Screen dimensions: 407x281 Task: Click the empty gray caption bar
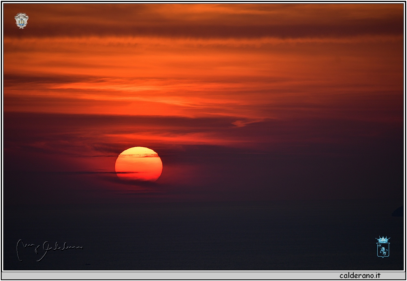coord(163,276)
